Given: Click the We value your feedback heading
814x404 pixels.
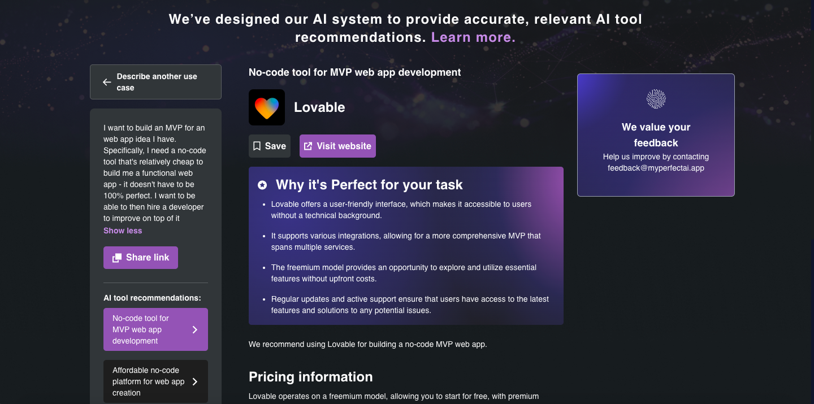Looking at the screenshot, I should (x=656, y=135).
